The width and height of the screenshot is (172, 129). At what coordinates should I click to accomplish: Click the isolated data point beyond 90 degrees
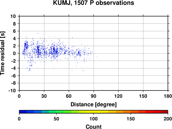point(97,57)
